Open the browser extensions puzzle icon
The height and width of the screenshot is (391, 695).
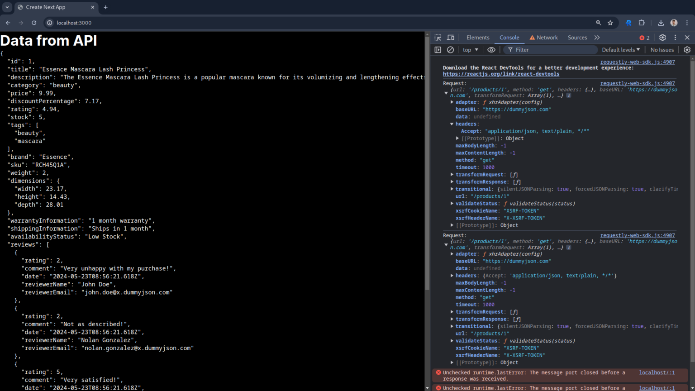[x=642, y=23]
